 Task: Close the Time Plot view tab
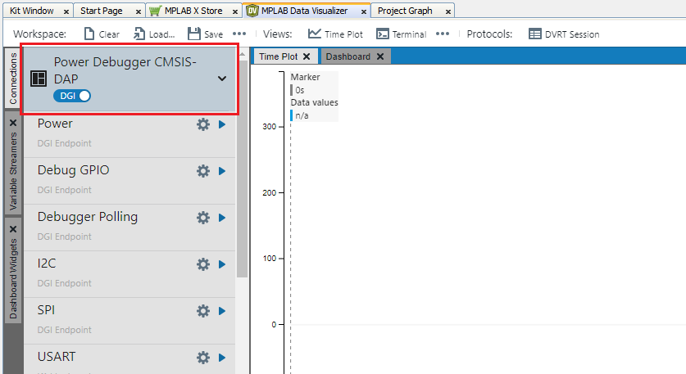point(307,56)
